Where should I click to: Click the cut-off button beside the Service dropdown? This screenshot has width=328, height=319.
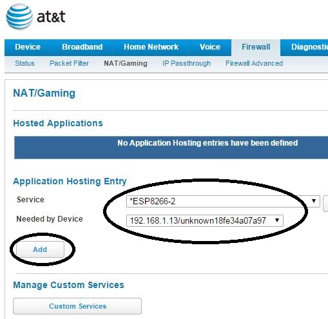(325, 204)
